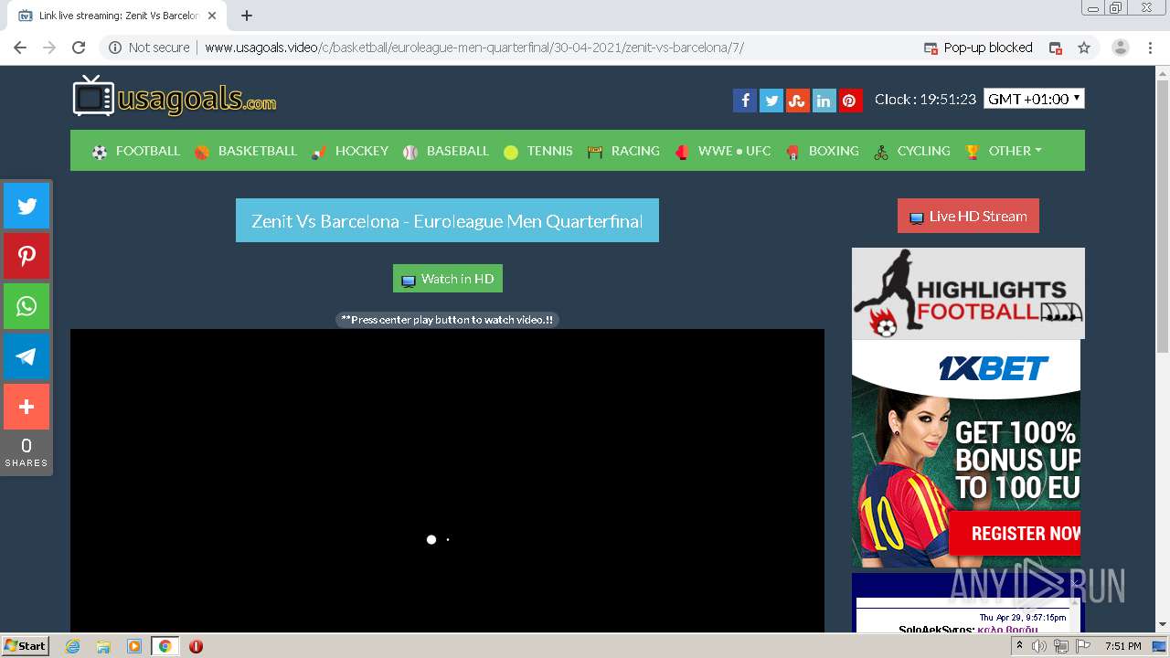1170x658 pixels.
Task: Share the page via Twitter sidebar button
Action: [27, 206]
